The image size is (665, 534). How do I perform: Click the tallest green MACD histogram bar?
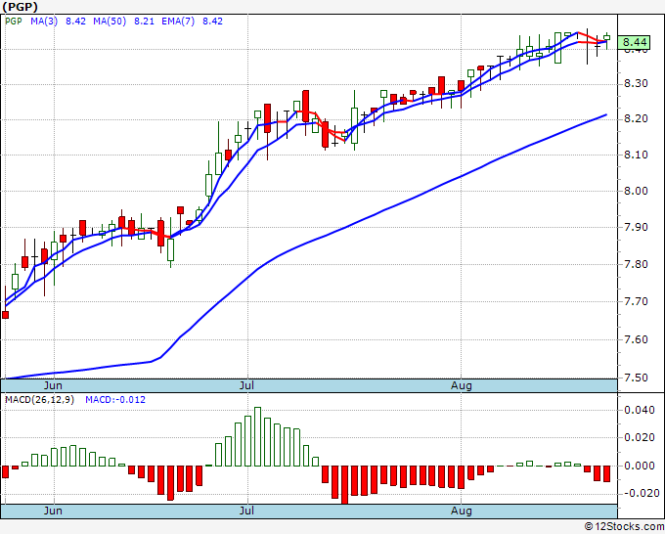tap(257, 436)
